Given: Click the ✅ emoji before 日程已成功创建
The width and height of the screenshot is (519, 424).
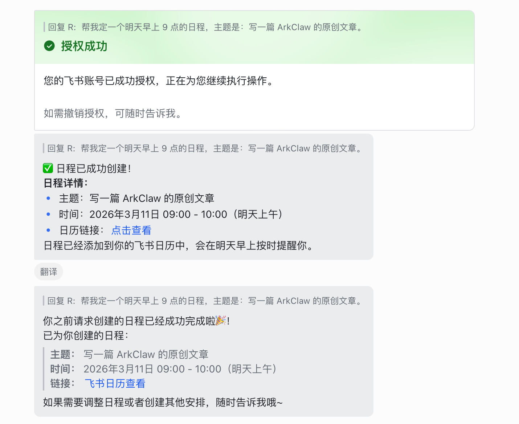Looking at the screenshot, I should coord(48,168).
